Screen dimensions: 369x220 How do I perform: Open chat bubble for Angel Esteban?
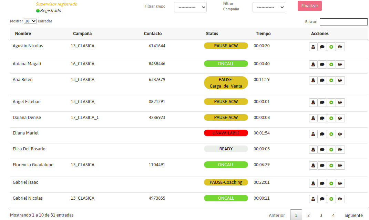click(x=322, y=102)
